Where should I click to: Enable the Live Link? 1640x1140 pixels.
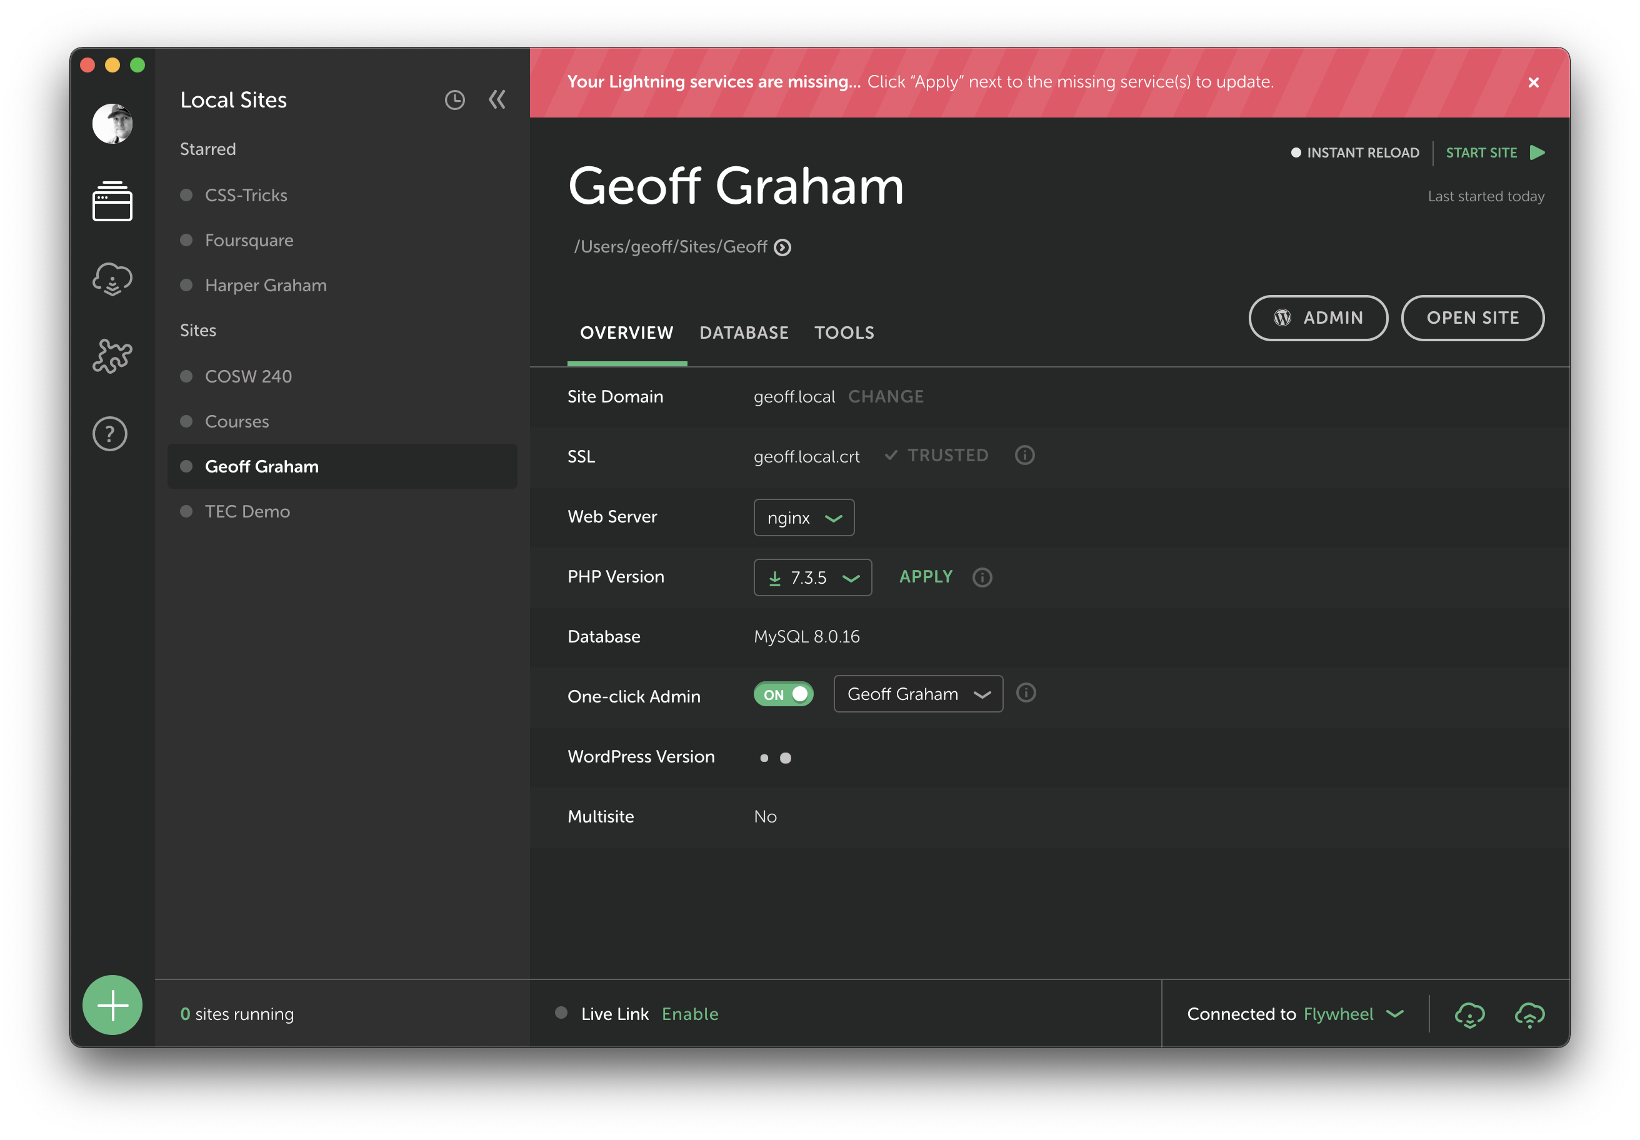[x=690, y=1014]
